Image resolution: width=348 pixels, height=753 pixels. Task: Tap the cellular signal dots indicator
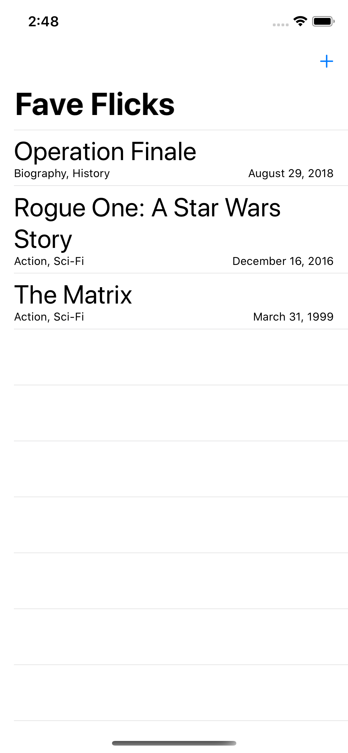point(281,25)
